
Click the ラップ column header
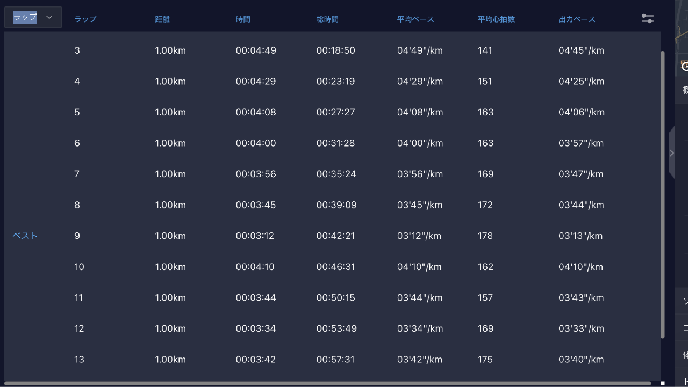[85, 19]
